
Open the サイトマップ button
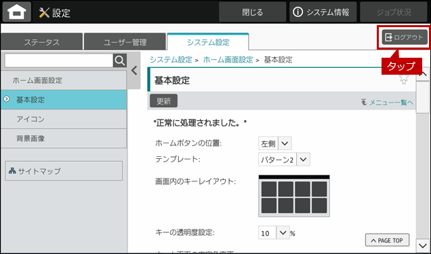pyautogui.click(x=64, y=170)
